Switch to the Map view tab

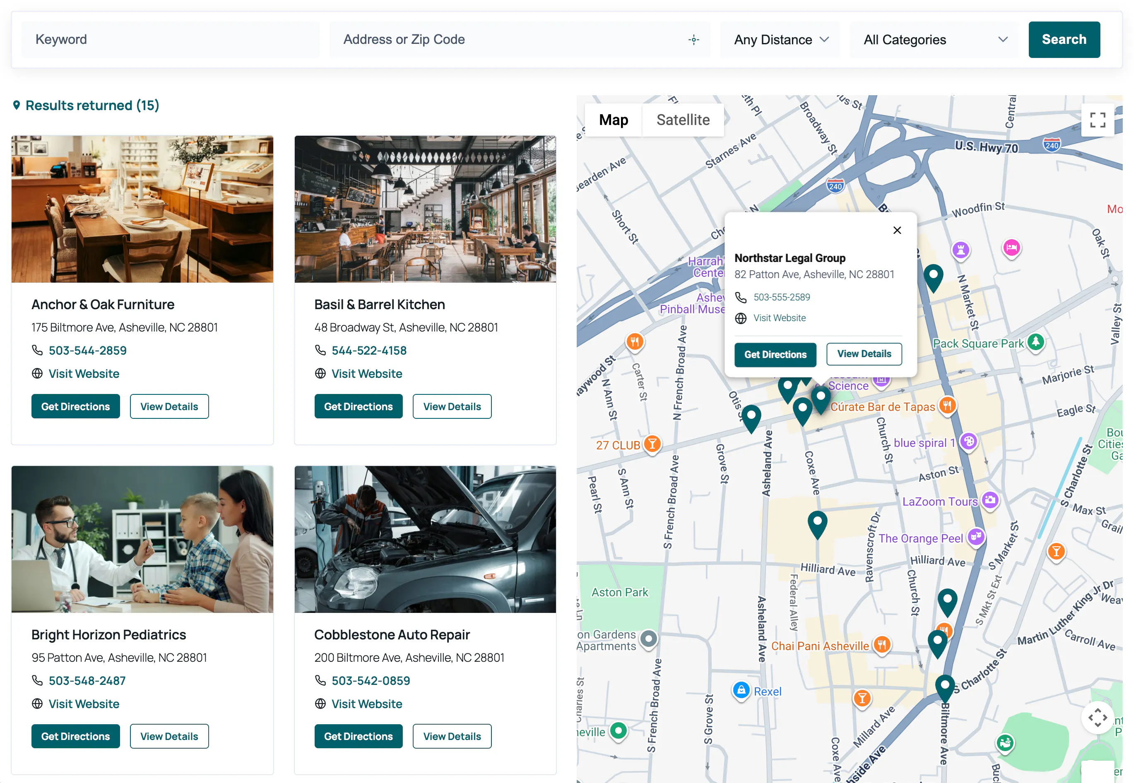(x=614, y=120)
